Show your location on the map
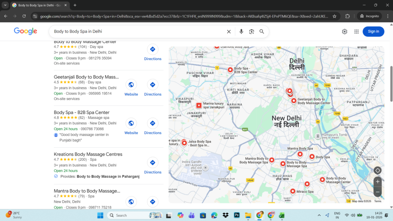The image size is (393, 221). pos(378,170)
